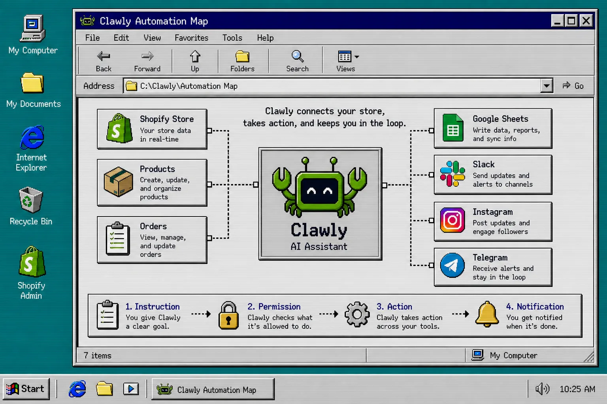The image size is (607, 404).
Task: Click the Clawly crab mascot
Action: click(x=320, y=187)
